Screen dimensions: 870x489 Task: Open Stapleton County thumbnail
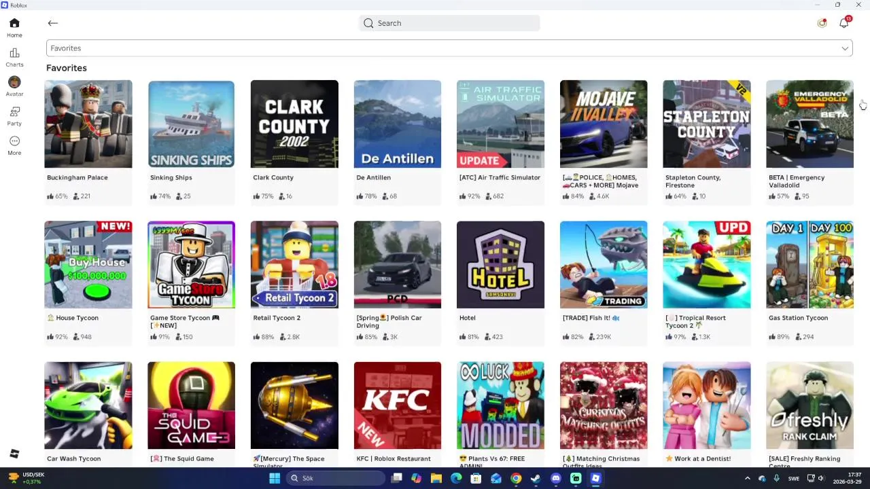707,124
